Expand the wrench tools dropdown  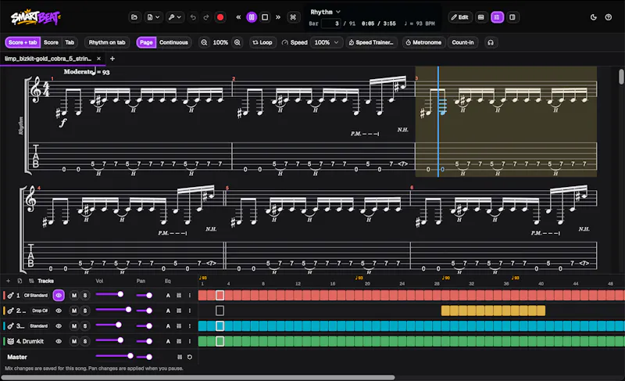click(x=174, y=17)
